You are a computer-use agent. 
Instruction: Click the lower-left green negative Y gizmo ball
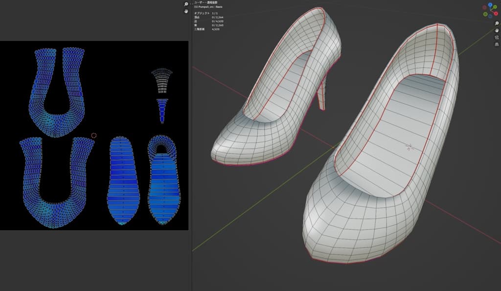(x=486, y=14)
